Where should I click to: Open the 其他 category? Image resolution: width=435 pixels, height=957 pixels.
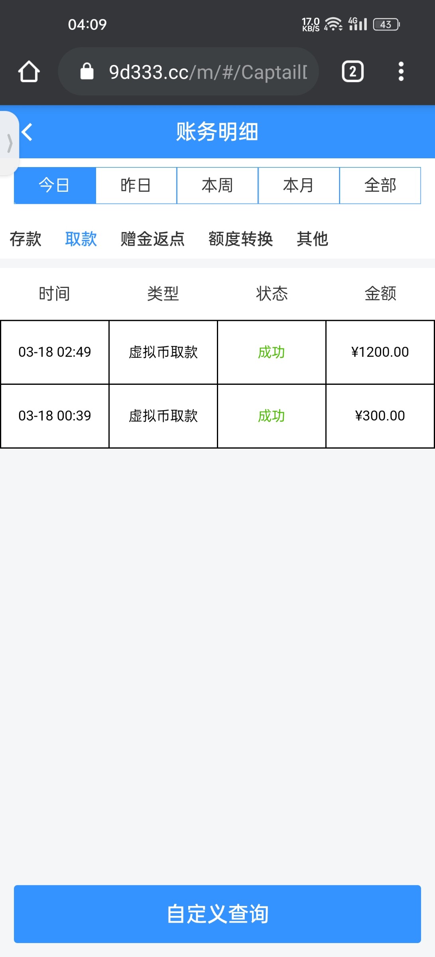coord(312,239)
